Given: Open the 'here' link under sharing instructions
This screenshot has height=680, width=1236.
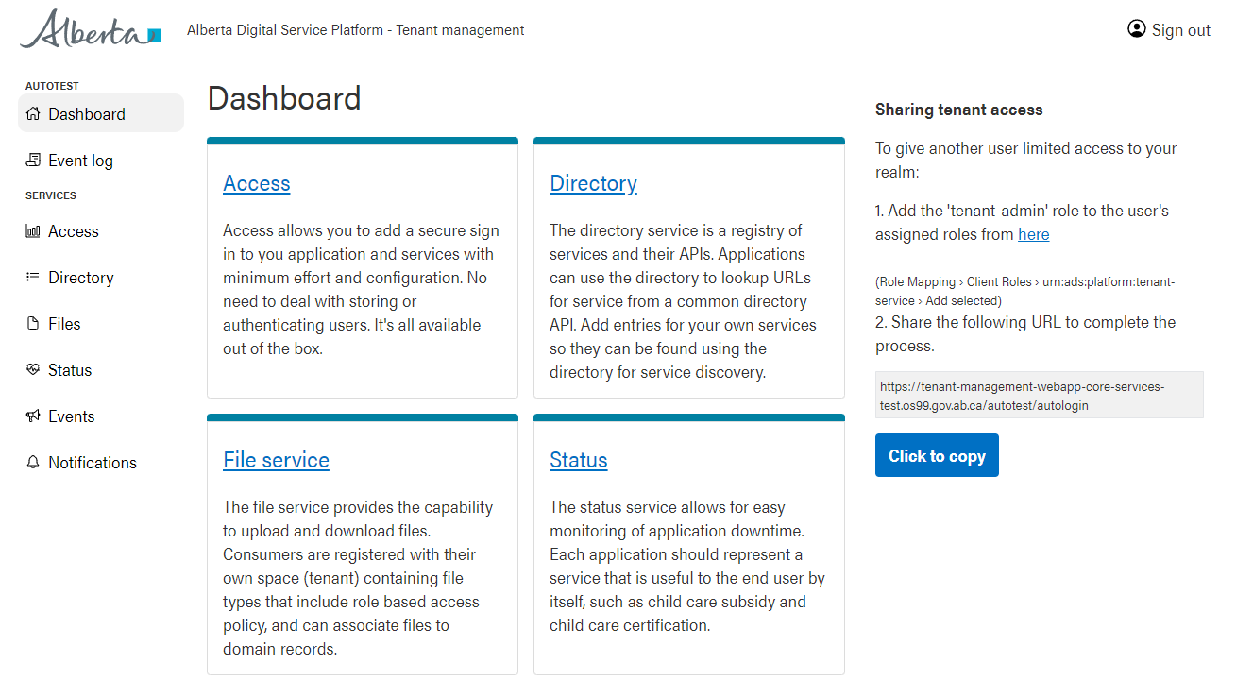Looking at the screenshot, I should tap(1033, 234).
